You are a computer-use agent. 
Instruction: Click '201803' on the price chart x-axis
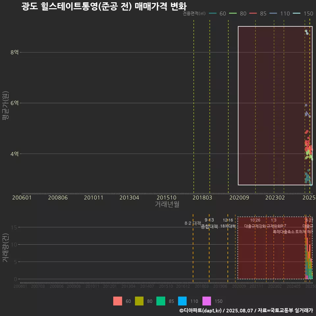pos(202,197)
